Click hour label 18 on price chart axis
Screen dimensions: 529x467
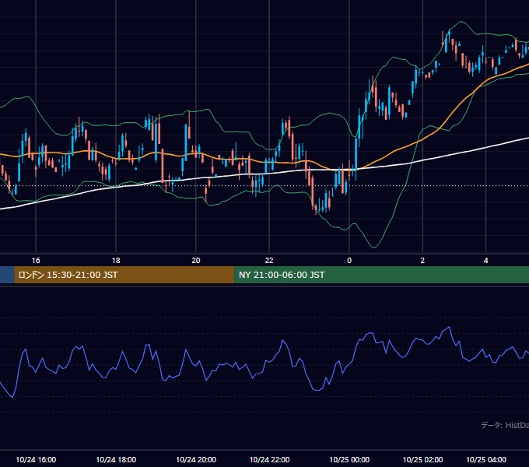point(116,261)
